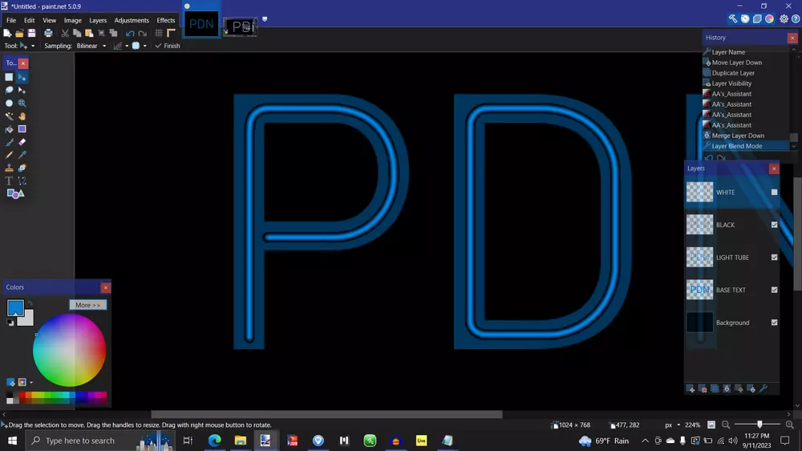The height and width of the screenshot is (451, 802).
Task: Select the Ellipse Select tool
Action: (9, 104)
